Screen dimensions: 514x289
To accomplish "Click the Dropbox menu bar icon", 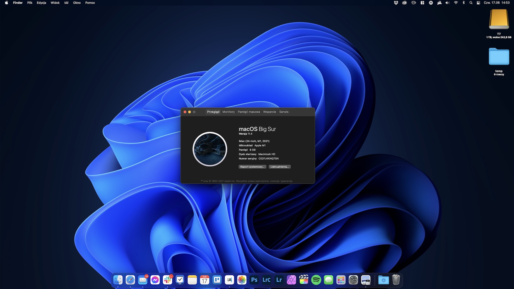I will [x=396, y=3].
